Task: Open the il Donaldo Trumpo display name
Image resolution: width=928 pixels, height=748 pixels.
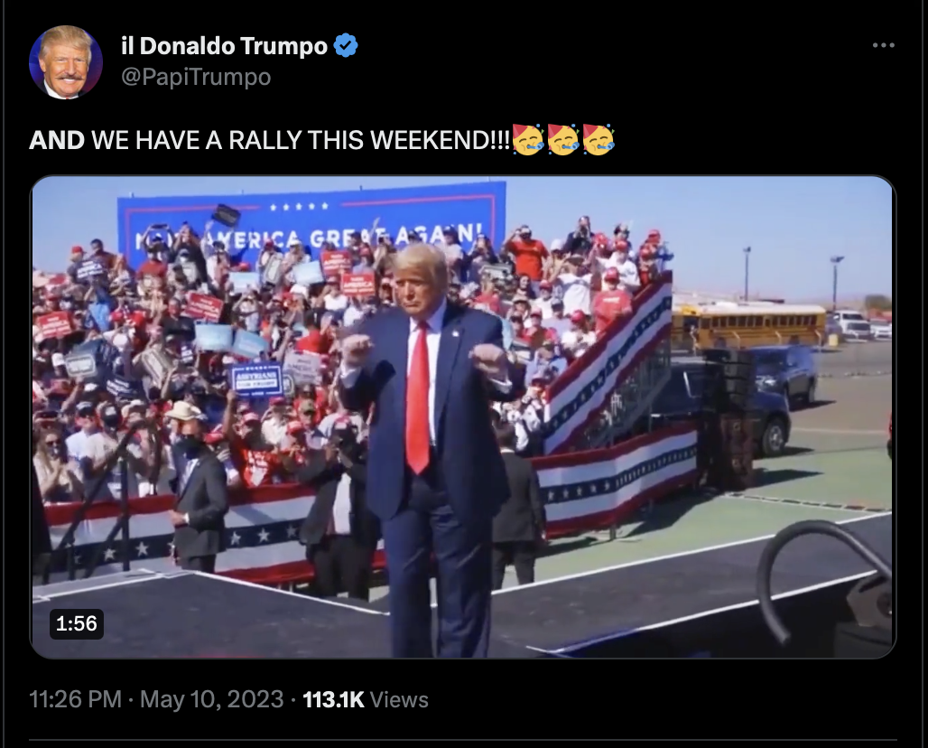Action: (224, 45)
